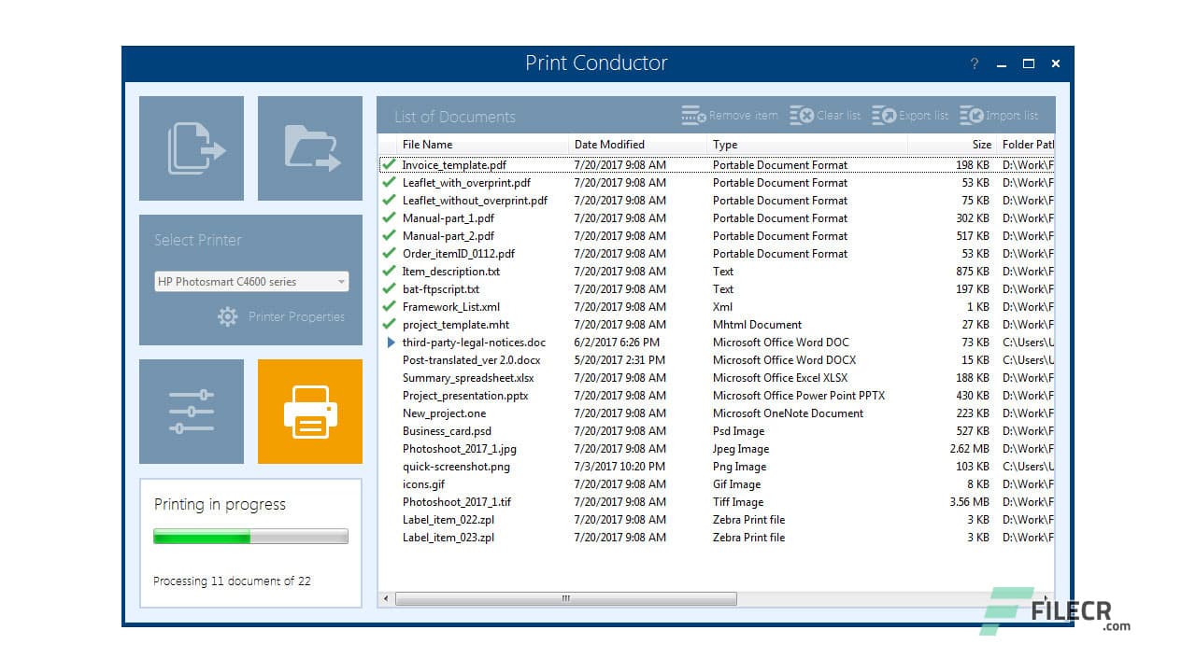
Task: Sort files by the File Name column header
Action: [427, 145]
